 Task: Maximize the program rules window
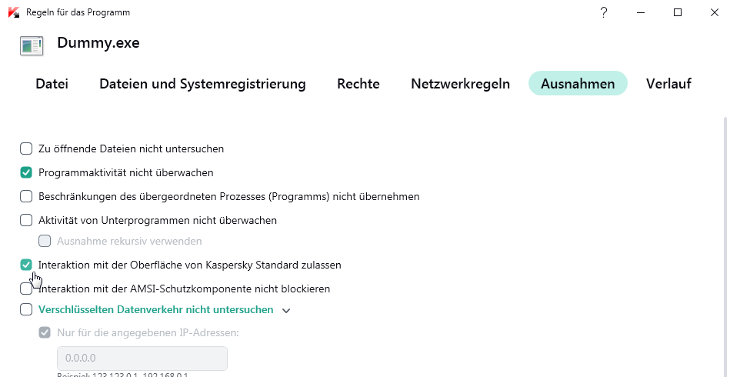click(x=678, y=12)
